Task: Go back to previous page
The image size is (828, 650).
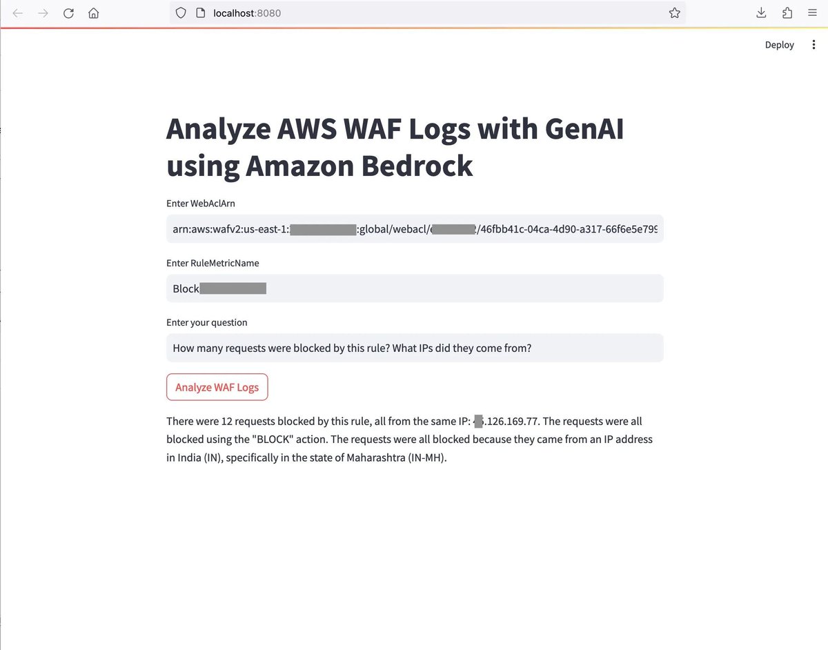Action: point(18,13)
